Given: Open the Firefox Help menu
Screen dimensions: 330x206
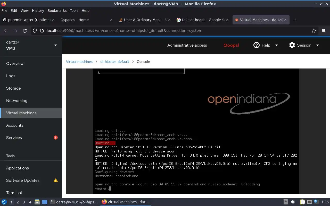Looking at the screenshot, I should pos(85,11).
